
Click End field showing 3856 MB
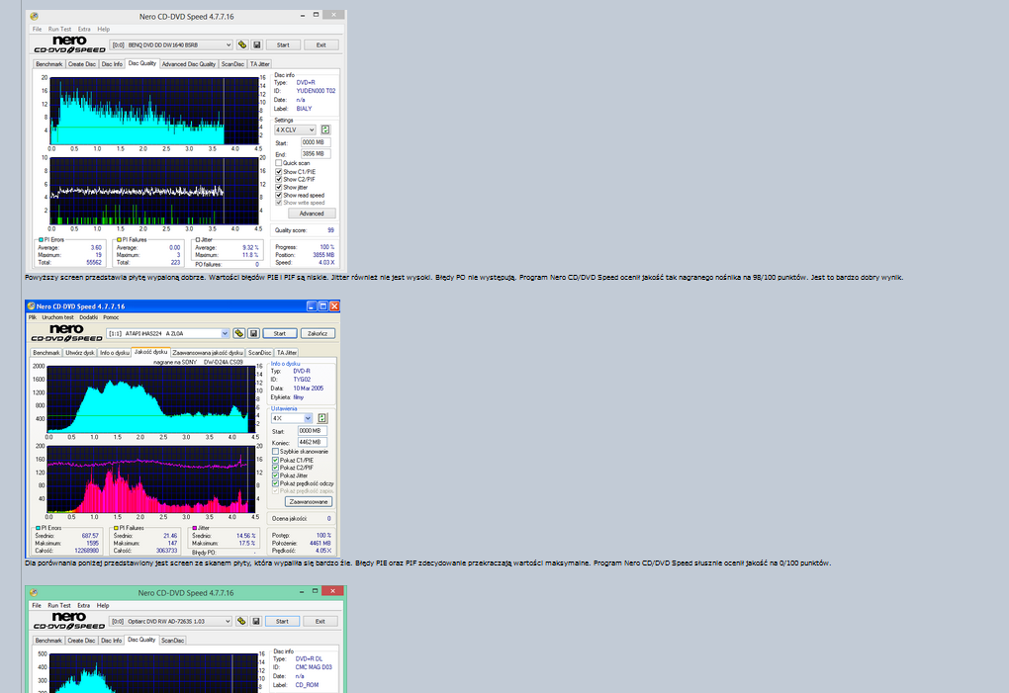tap(316, 153)
